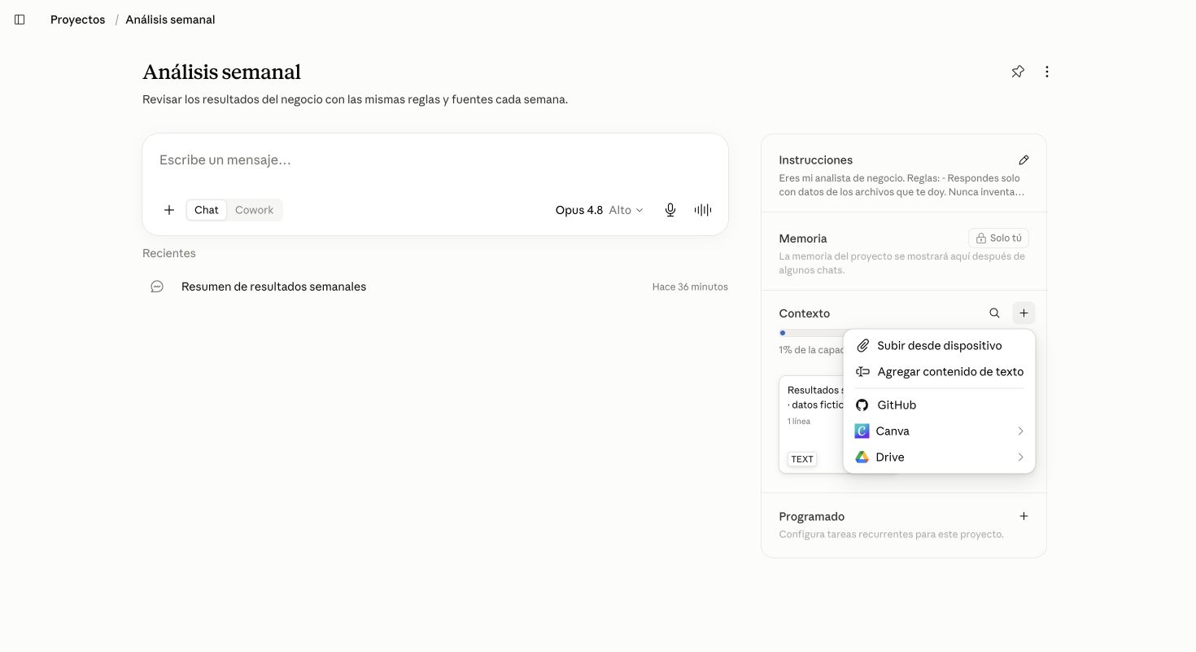This screenshot has width=1196, height=652.
Task: Choose Subir desde dispositivo
Action: pos(939,346)
